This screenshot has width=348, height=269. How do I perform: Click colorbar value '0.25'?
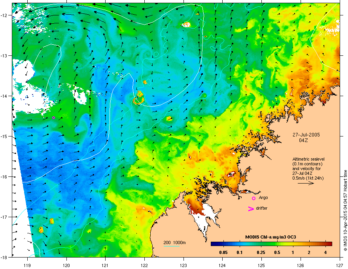pyautogui.click(x=261, y=252)
